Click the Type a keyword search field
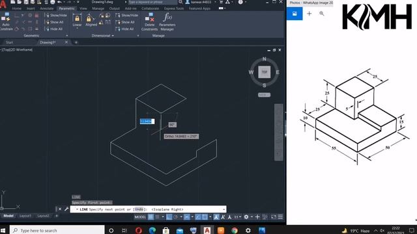The width and height of the screenshot is (417, 234). point(152,2)
